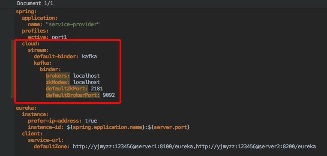Click 'localhost' value of zkNodes
This screenshot has height=156, width=327.
[86, 82]
